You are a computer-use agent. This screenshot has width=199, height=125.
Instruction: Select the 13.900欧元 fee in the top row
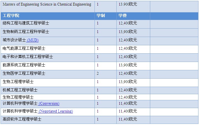pyautogui.click(x=128, y=4)
